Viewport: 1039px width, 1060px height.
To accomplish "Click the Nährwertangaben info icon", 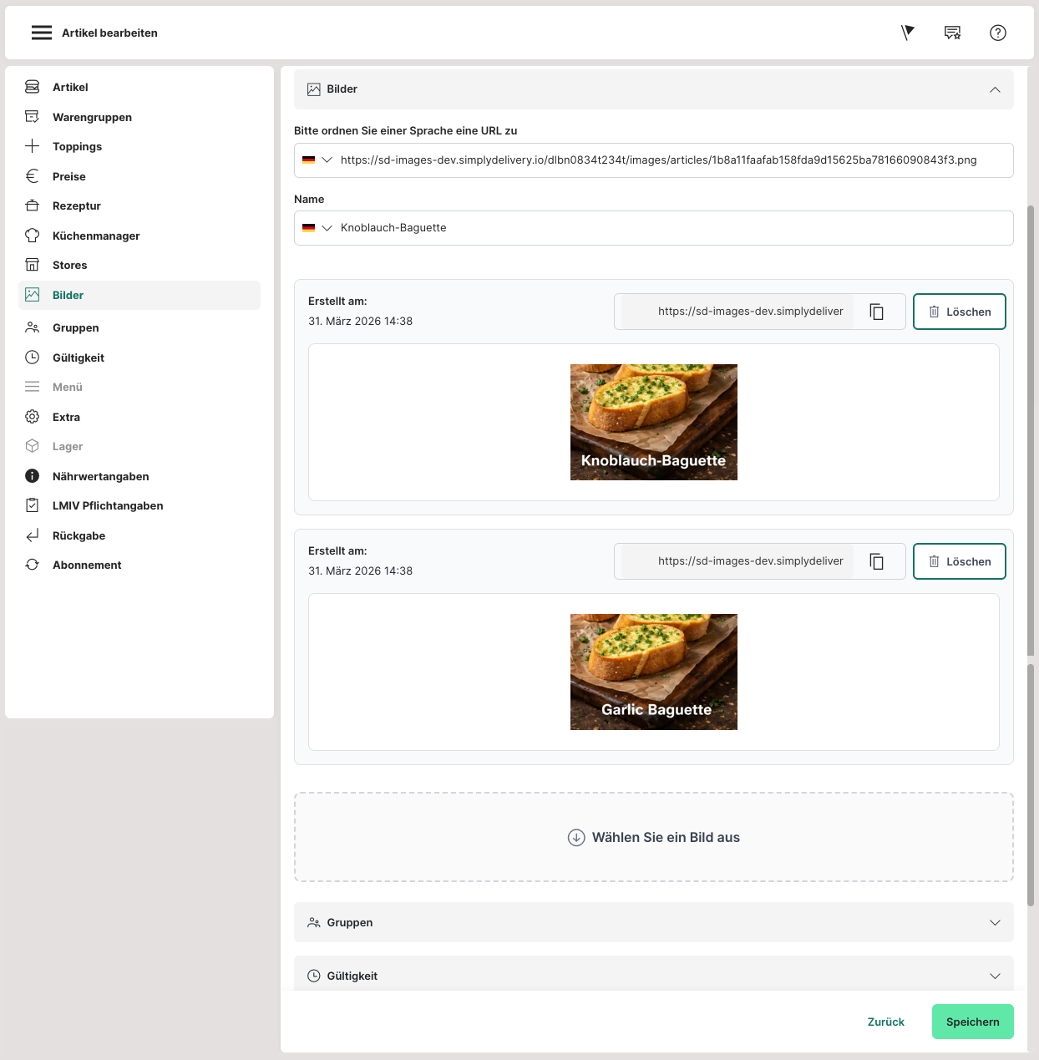I will 33,476.
